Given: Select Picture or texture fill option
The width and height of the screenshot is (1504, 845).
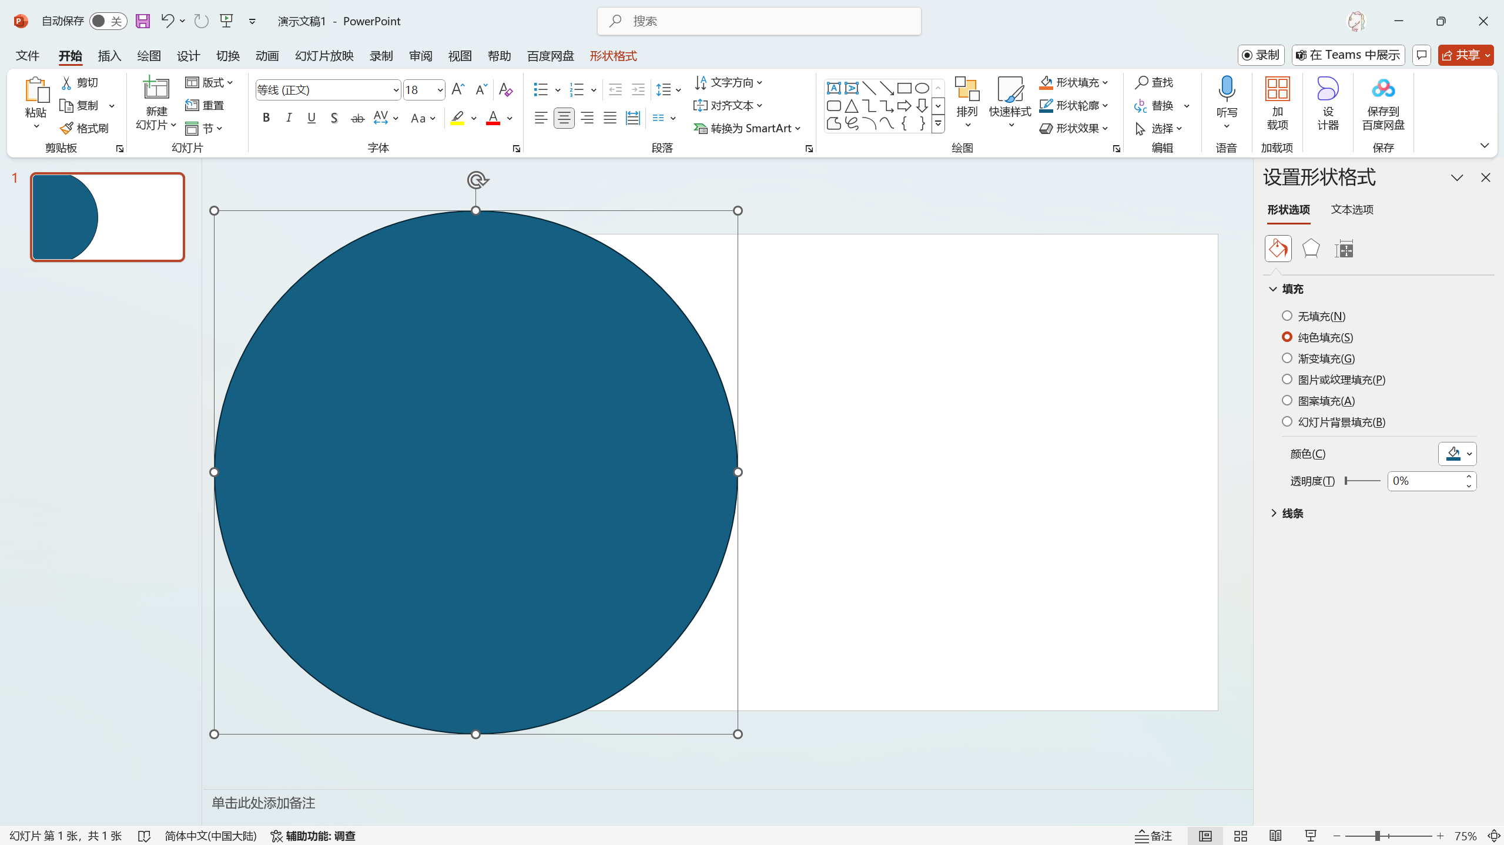Looking at the screenshot, I should pyautogui.click(x=1334, y=380).
